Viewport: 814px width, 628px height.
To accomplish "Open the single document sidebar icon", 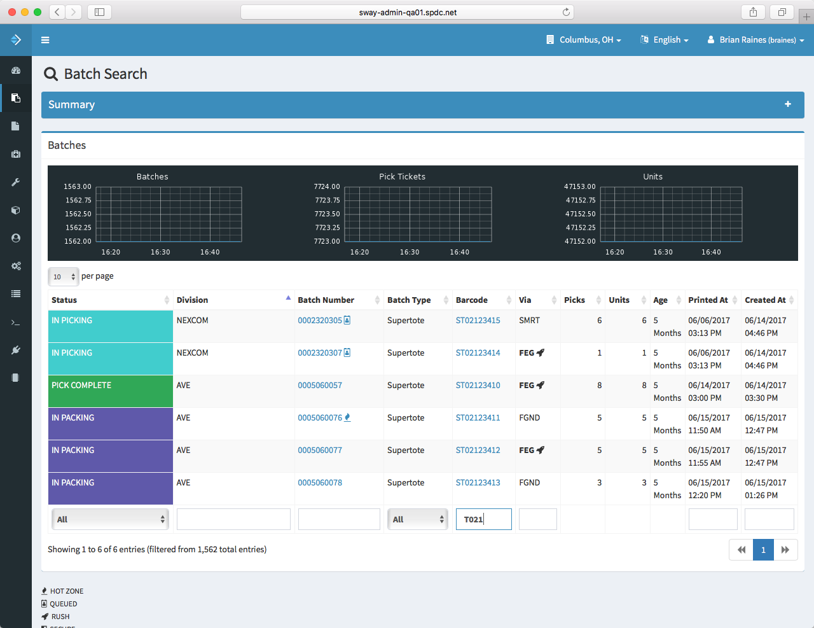I will (16, 126).
